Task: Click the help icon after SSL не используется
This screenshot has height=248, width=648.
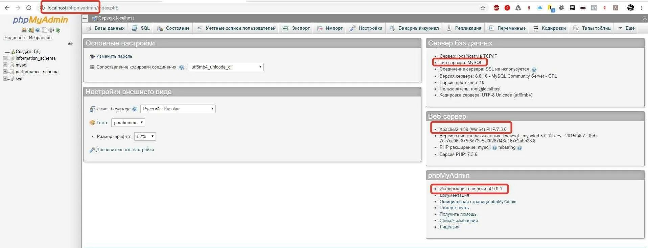Action: click(x=534, y=70)
